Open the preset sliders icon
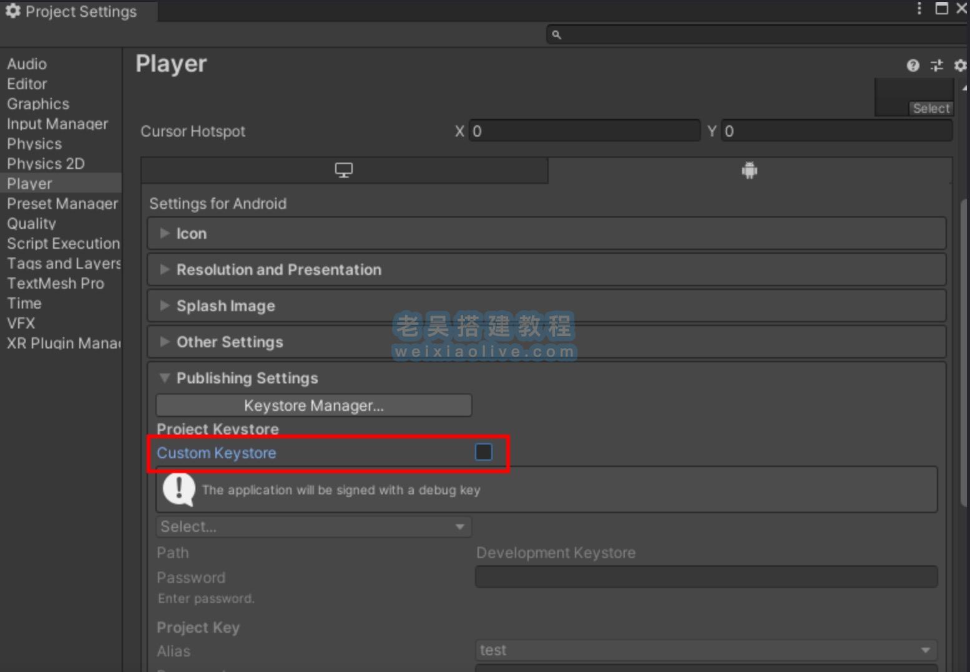970x672 pixels. 936,65
